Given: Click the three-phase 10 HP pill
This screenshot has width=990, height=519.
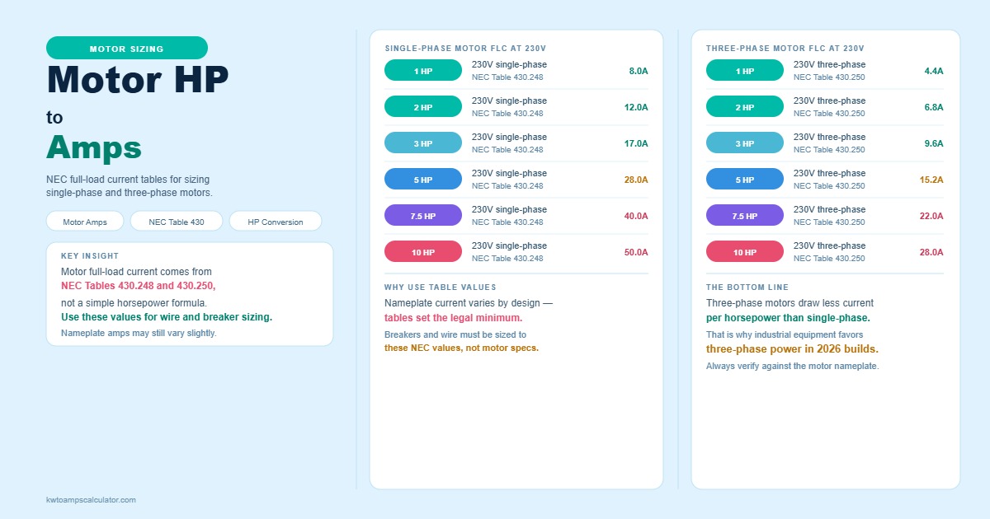Looking at the screenshot, I should tap(745, 252).
